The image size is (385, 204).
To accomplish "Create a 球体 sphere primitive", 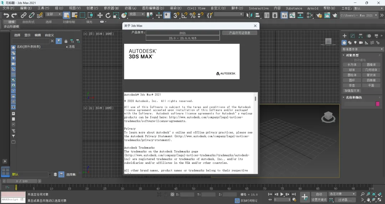I will [352, 70].
